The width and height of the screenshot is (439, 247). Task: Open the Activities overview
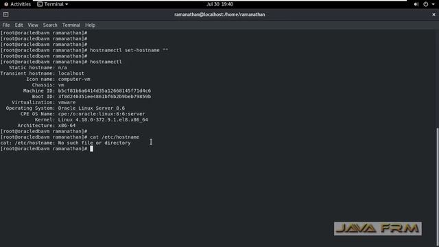click(17, 4)
